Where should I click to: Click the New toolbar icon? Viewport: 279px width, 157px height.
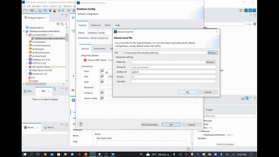(x=25, y=10)
